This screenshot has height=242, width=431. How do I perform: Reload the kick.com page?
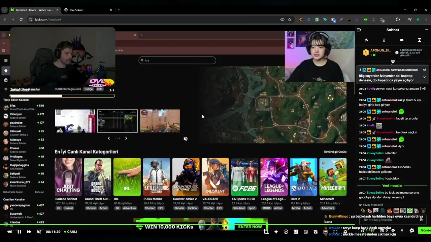tap(21, 19)
